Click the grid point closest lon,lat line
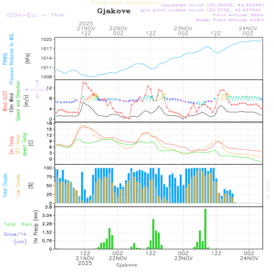The width and height of the screenshot is (274, 274). pos(202,10)
